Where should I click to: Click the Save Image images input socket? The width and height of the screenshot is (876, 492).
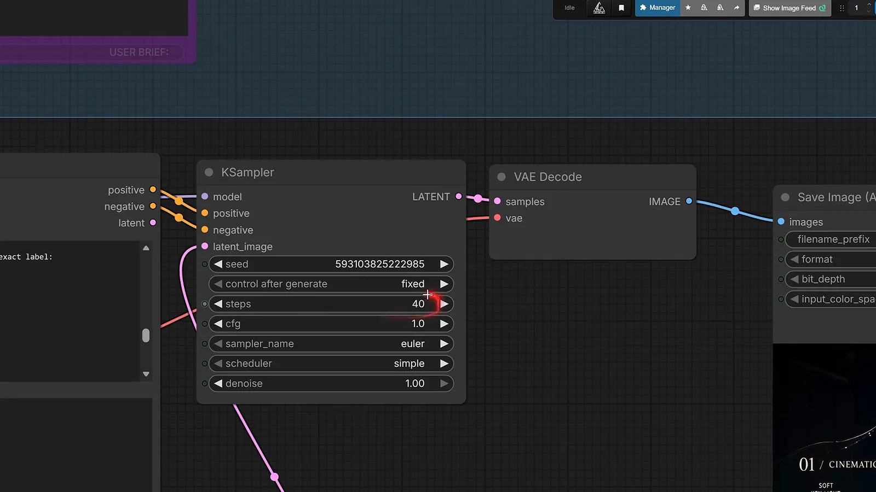click(781, 221)
